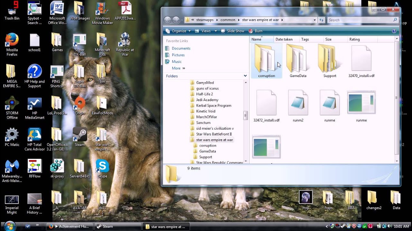This screenshot has width=412, height=231.
Task: Click the refresh button beside address bar
Action: point(321,20)
